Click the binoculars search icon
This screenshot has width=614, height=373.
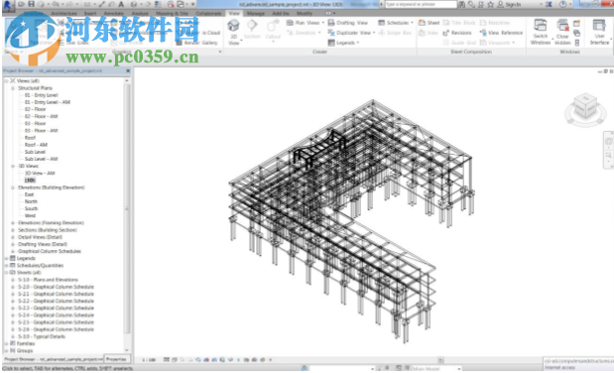click(462, 4)
